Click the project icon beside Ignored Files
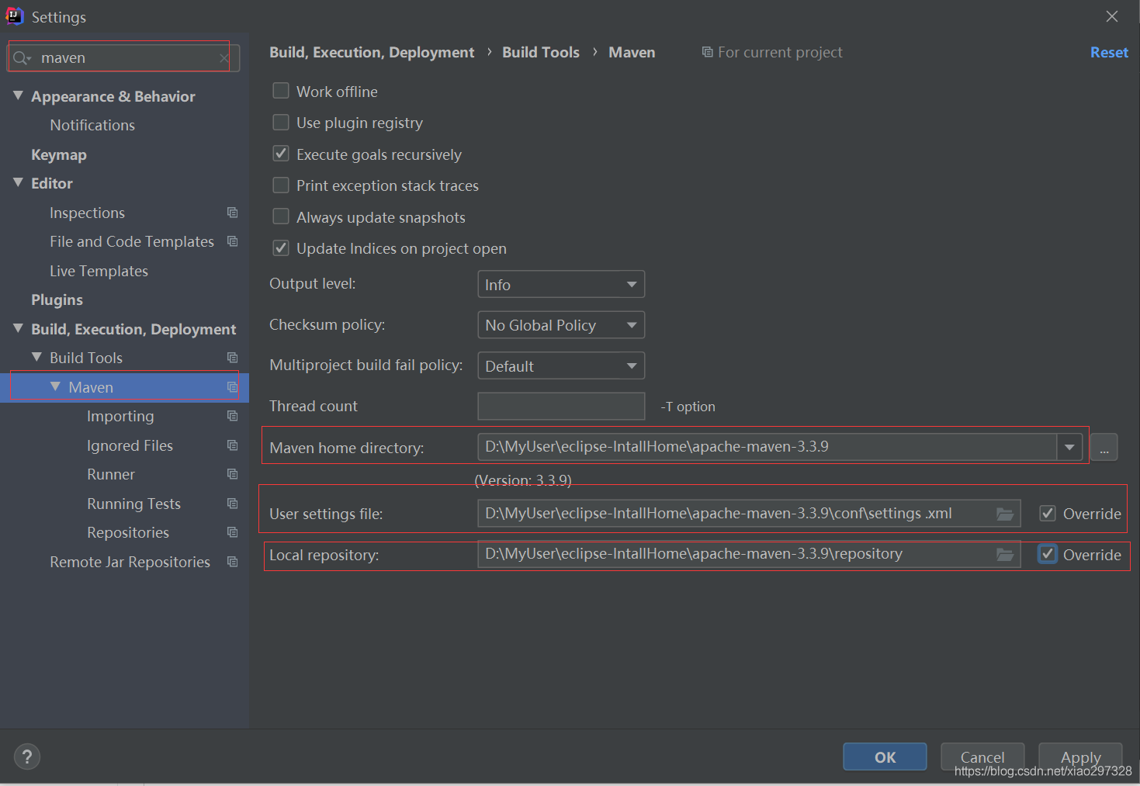Viewport: 1140px width, 786px height. coord(232,445)
